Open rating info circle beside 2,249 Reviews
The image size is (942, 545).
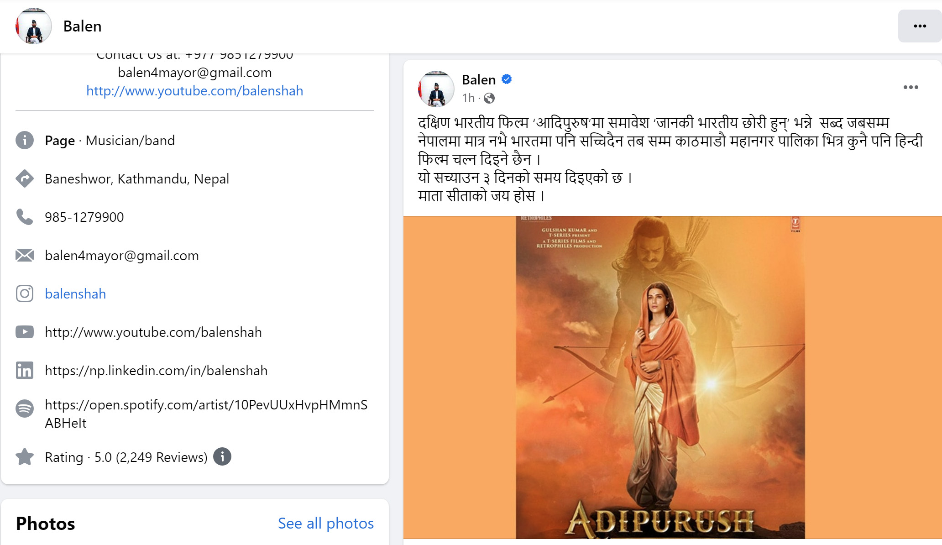222,456
